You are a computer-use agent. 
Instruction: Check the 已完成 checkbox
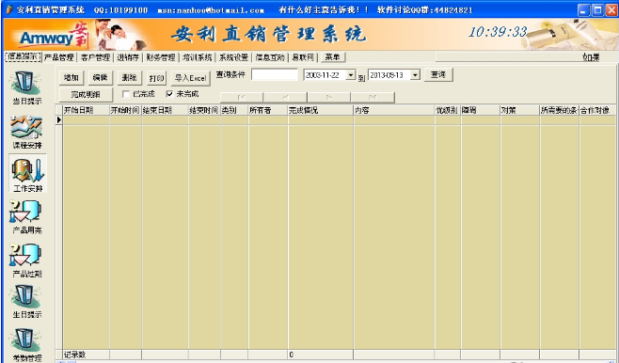coord(126,94)
